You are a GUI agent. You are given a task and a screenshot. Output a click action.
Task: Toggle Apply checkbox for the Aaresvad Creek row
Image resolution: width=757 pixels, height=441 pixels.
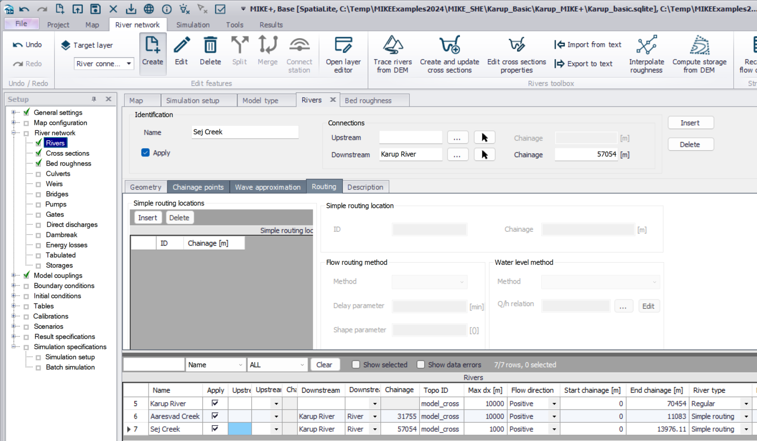215,416
